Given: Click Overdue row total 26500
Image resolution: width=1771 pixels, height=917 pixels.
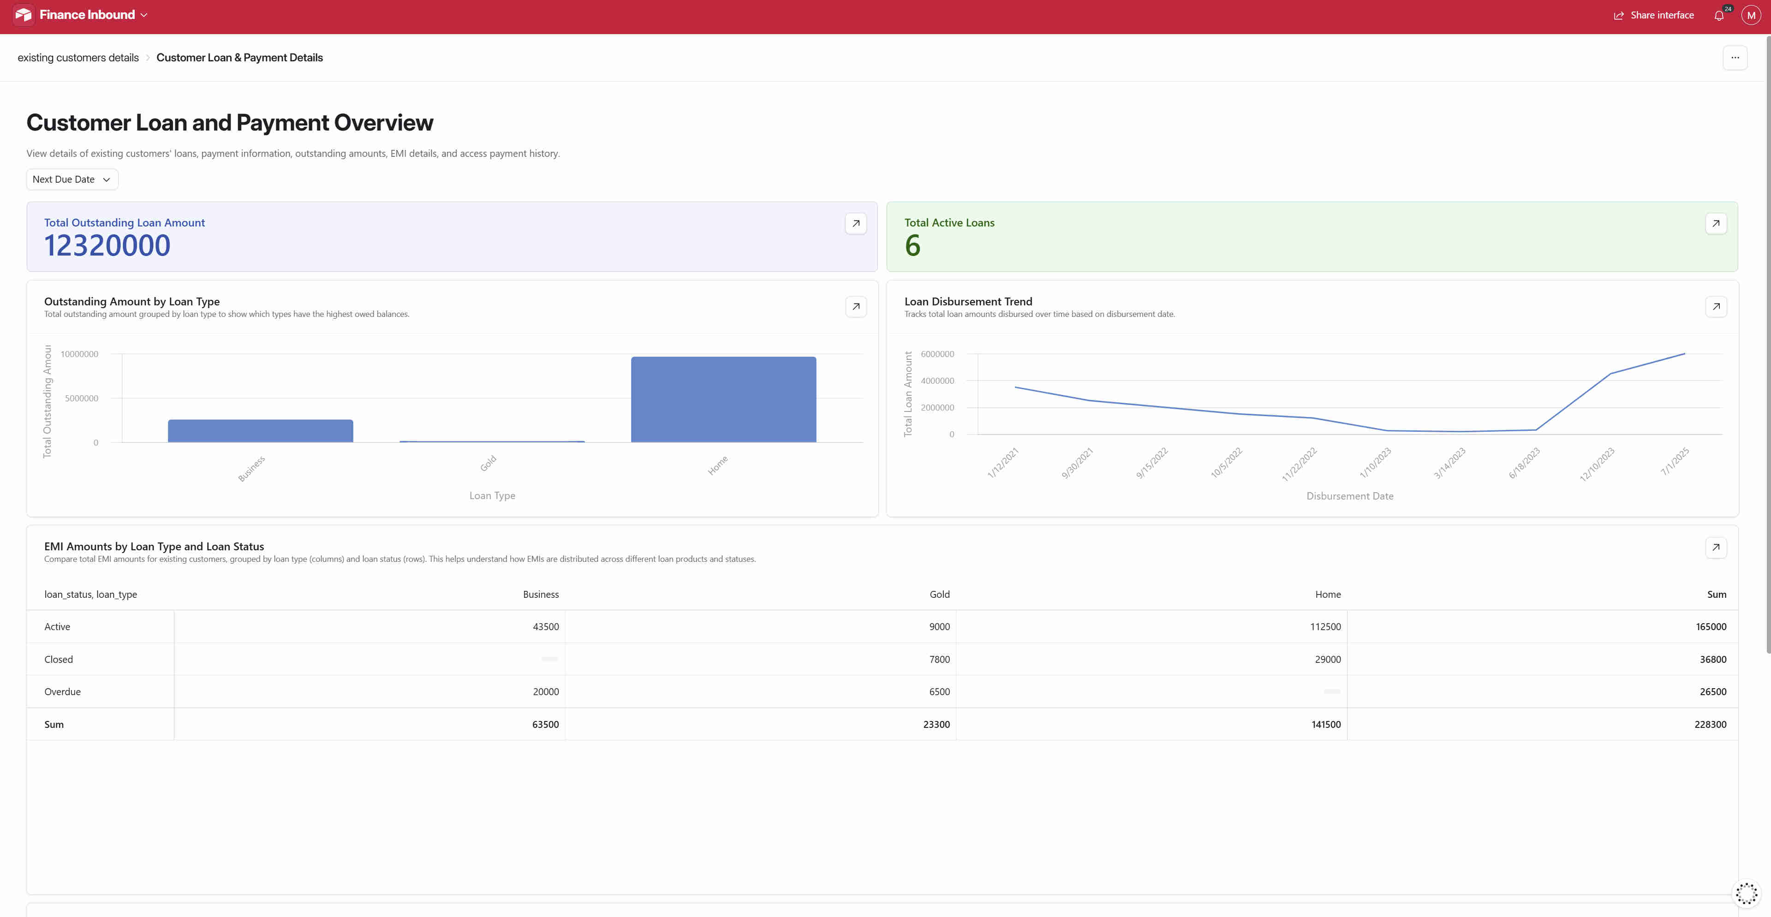Looking at the screenshot, I should (x=1712, y=691).
